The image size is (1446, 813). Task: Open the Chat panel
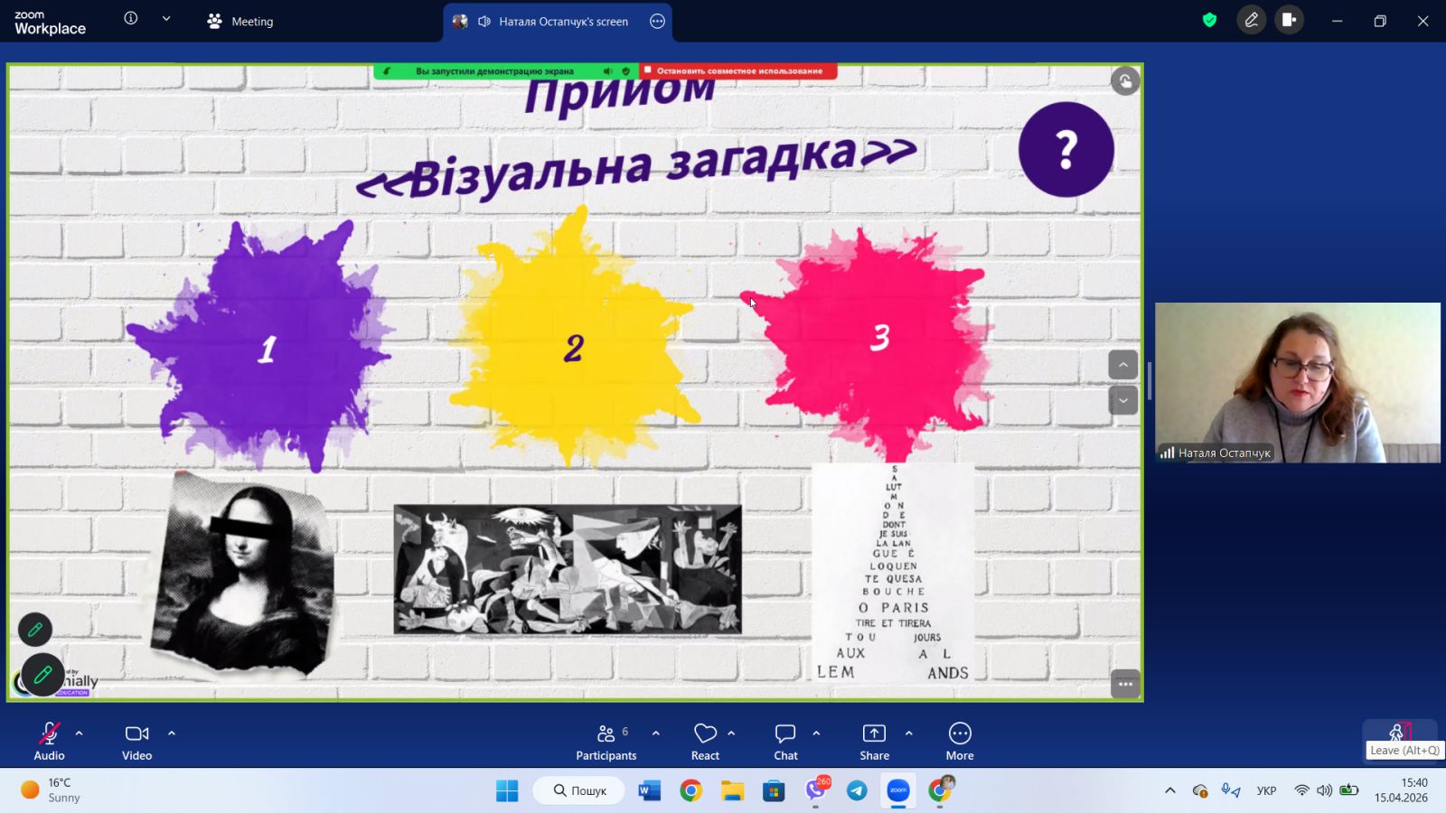[x=785, y=741]
